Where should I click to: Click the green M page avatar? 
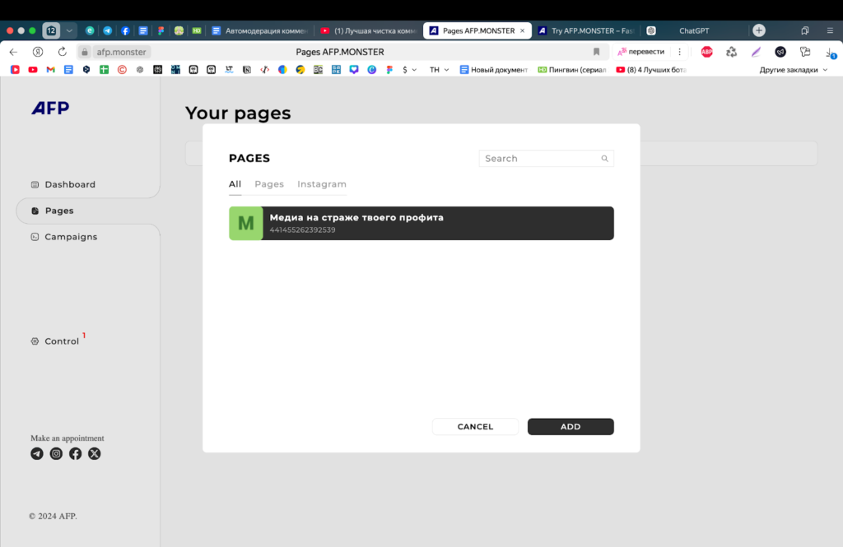pyautogui.click(x=245, y=223)
